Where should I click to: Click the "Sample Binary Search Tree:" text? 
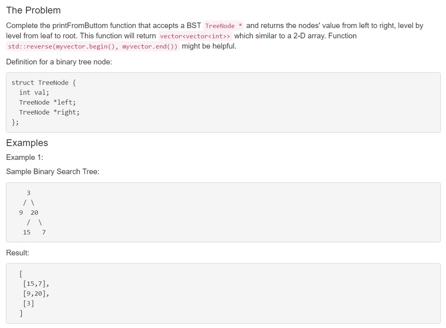tap(53, 172)
